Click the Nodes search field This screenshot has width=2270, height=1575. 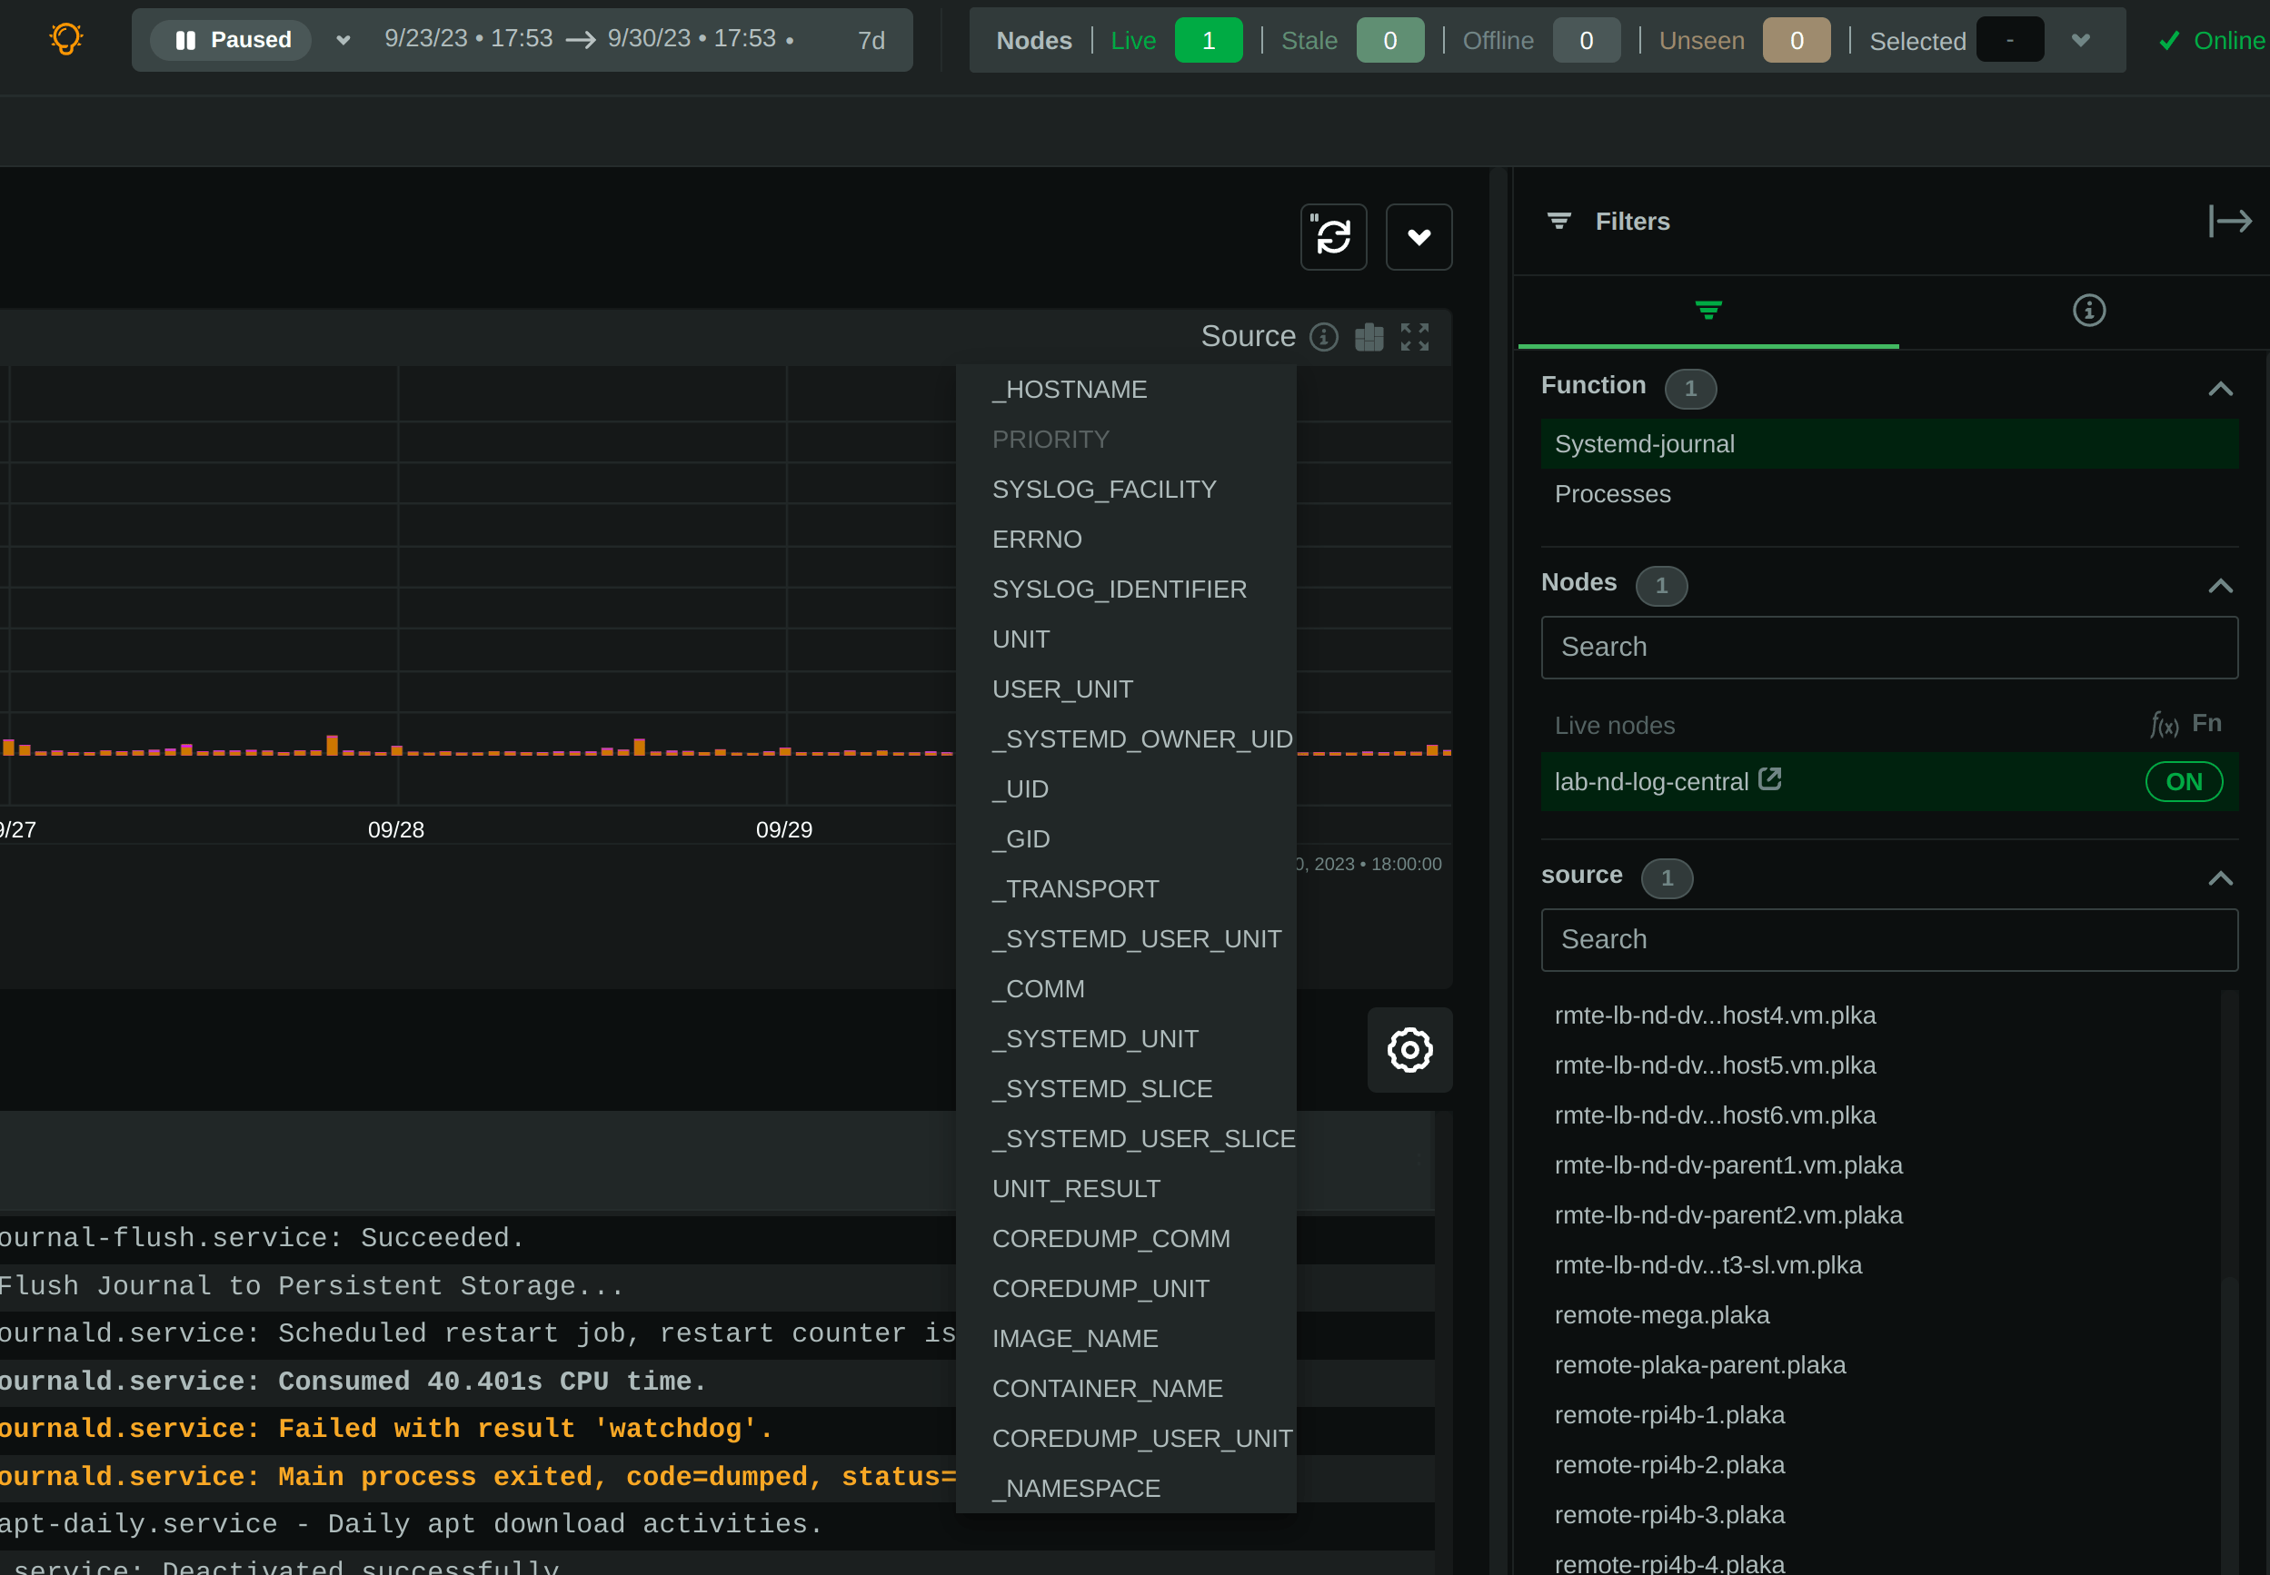pyautogui.click(x=1887, y=648)
